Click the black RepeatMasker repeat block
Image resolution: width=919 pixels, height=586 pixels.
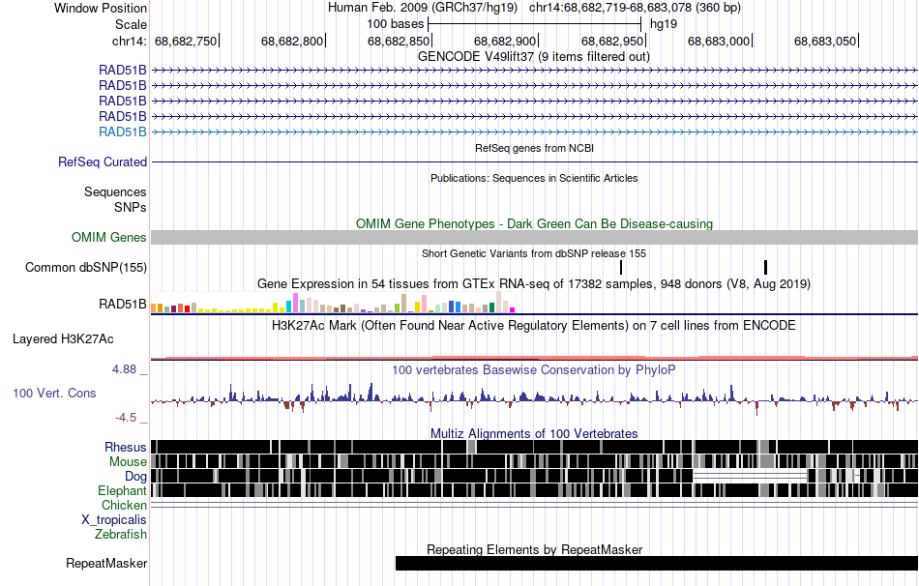[x=657, y=563]
